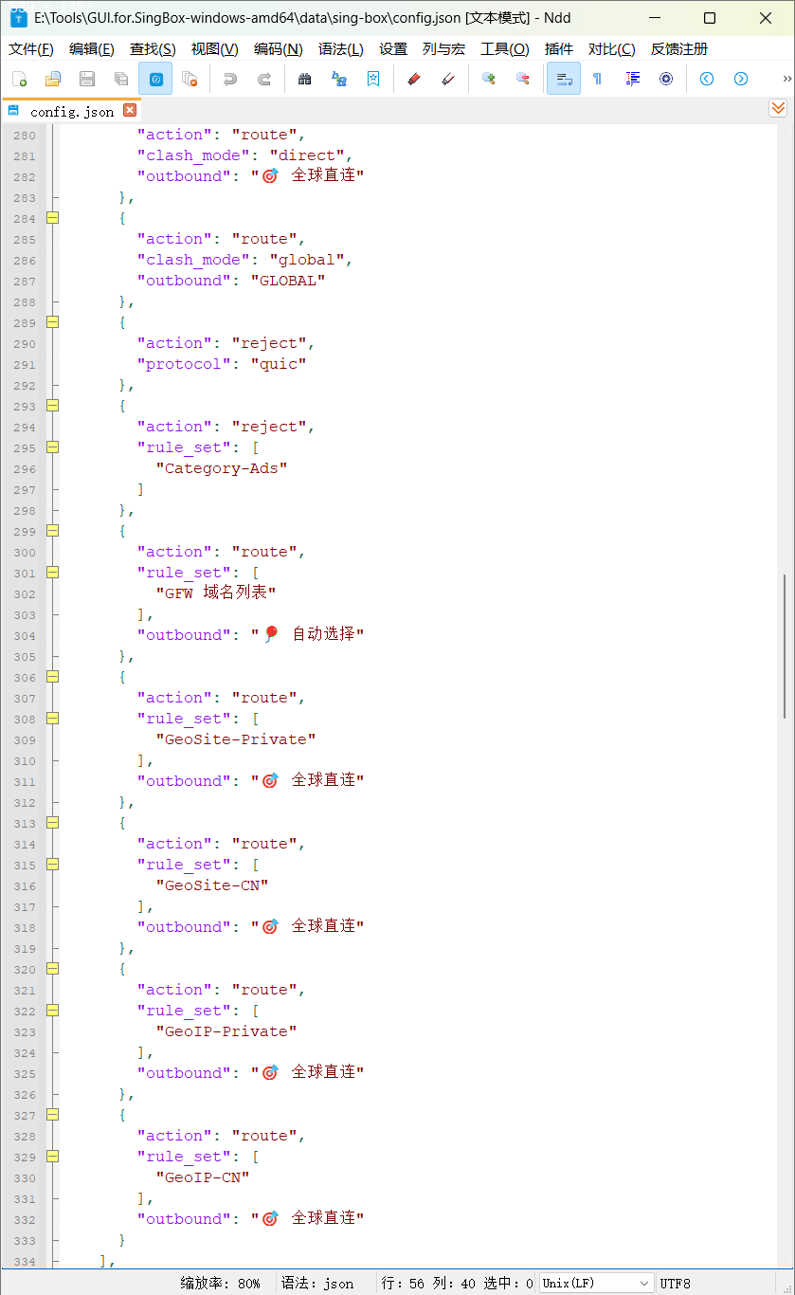Image resolution: width=795 pixels, height=1295 pixels.
Task: Open the orange tab list dropdown
Action: [x=778, y=109]
